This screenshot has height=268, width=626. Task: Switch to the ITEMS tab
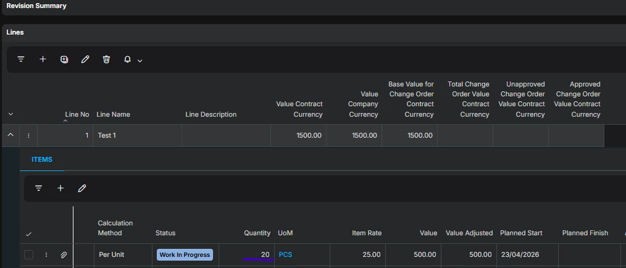tap(42, 159)
